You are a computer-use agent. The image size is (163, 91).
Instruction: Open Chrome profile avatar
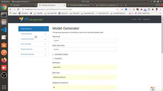point(157,9)
